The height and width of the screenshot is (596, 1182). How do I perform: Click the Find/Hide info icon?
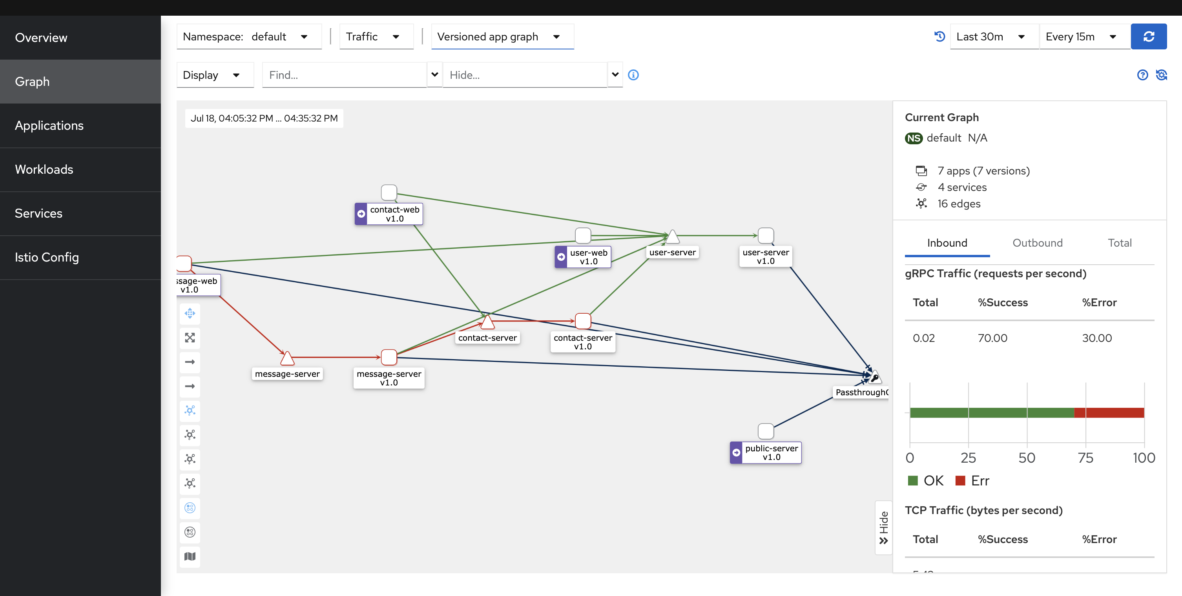click(x=633, y=75)
